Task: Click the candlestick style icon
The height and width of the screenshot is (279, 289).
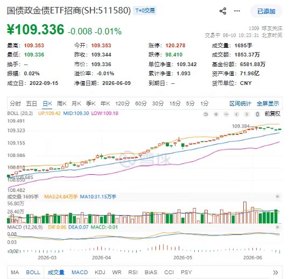Action: (257, 115)
